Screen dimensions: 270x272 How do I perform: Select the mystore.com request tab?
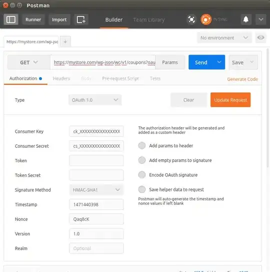(x=31, y=42)
